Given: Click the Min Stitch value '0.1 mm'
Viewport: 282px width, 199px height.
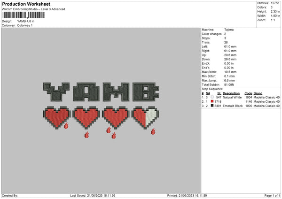Looking at the screenshot, I should (229, 76).
